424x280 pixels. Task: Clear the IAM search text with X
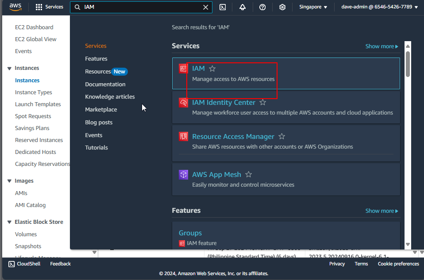[205, 7]
